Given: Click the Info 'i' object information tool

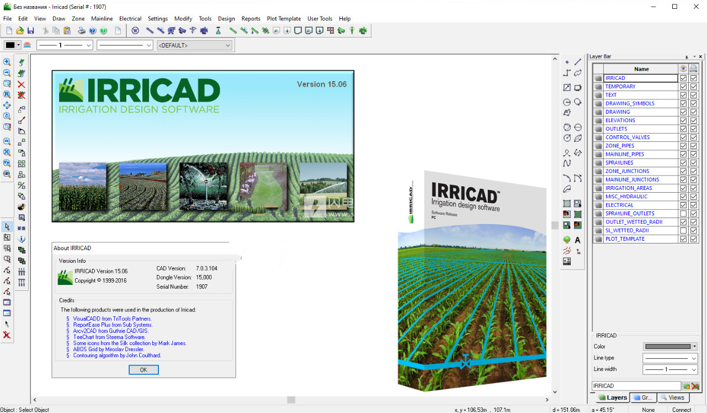Looking at the screenshot, I should point(22,239).
